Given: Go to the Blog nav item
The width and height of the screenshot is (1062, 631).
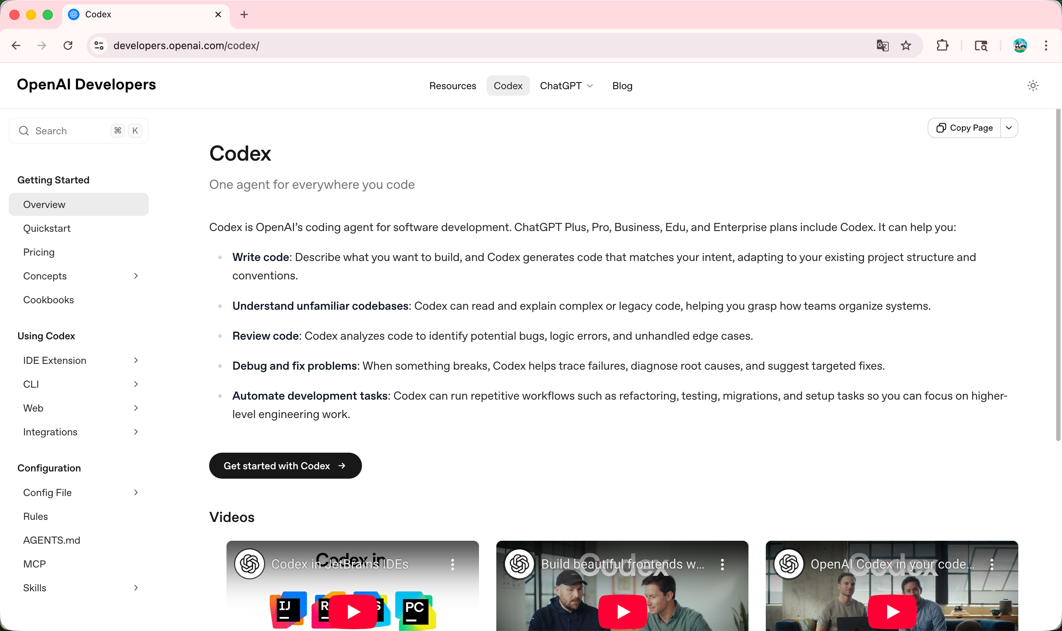Looking at the screenshot, I should pos(622,86).
